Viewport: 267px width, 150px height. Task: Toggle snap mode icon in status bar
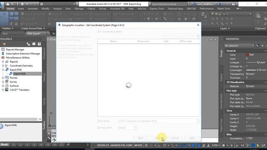tap(151, 145)
